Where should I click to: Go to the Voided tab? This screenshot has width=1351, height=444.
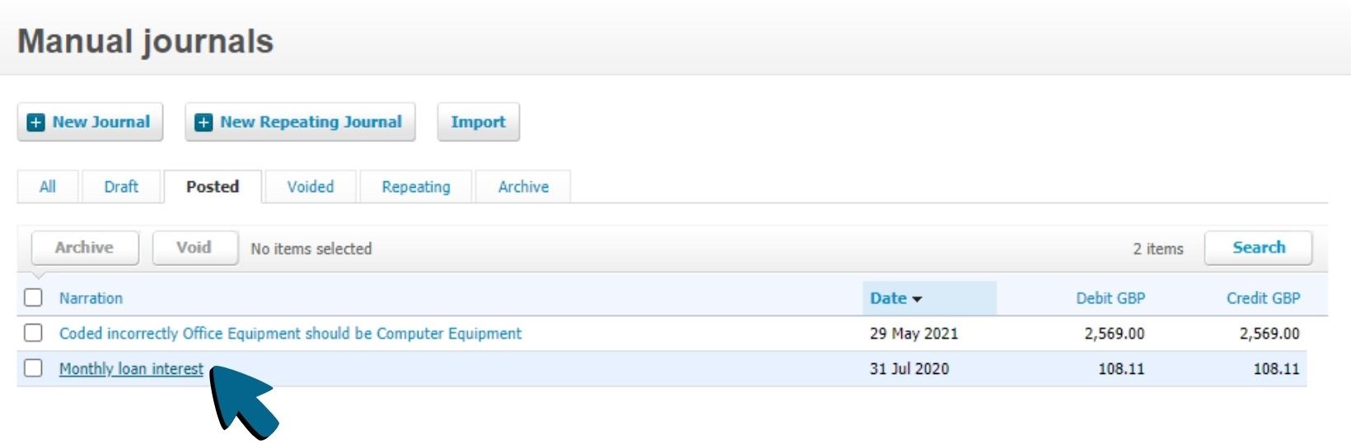311,187
